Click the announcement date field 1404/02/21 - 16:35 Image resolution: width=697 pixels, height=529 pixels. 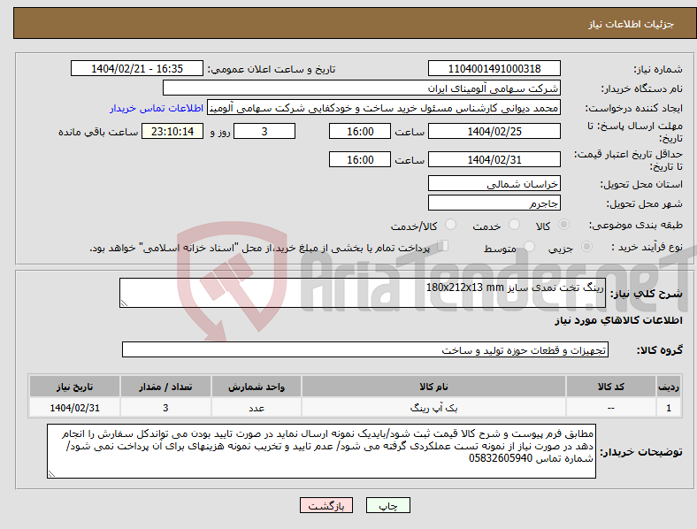click(x=137, y=69)
